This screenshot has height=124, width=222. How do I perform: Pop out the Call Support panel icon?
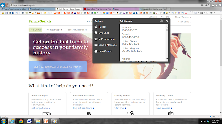161,21
